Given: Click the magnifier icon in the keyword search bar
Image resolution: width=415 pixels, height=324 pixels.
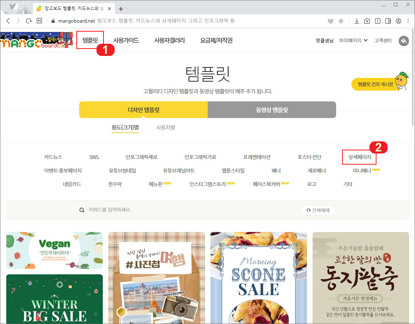Looking at the screenshot, I should pos(82,210).
